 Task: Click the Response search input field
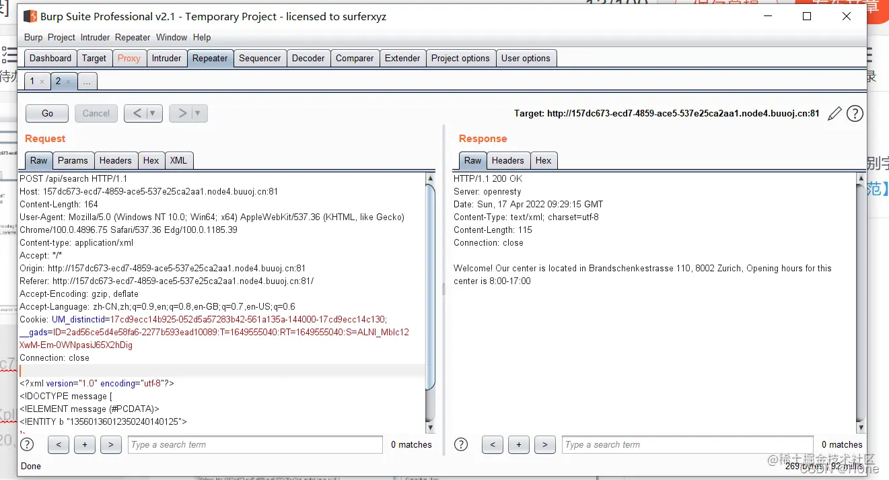point(688,444)
